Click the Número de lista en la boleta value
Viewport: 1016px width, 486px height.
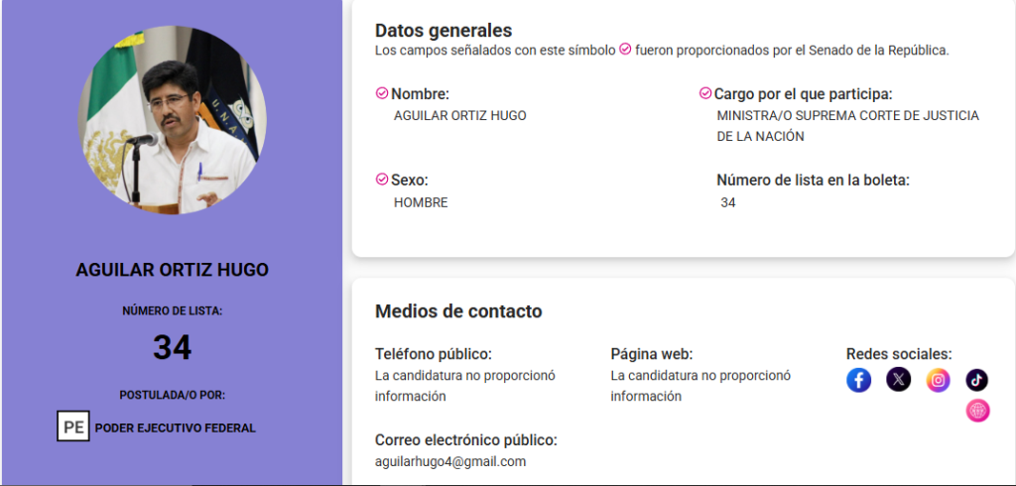tap(728, 202)
